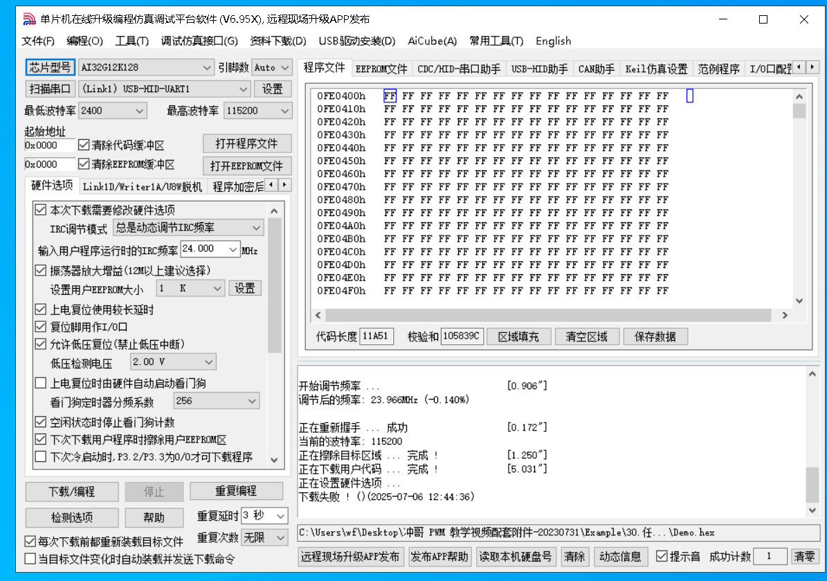The image size is (827, 581).
Task: Open 引脚数 Auto dropdown
Action: click(x=271, y=68)
